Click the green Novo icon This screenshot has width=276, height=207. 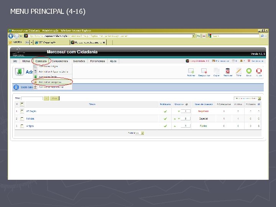tap(249, 71)
